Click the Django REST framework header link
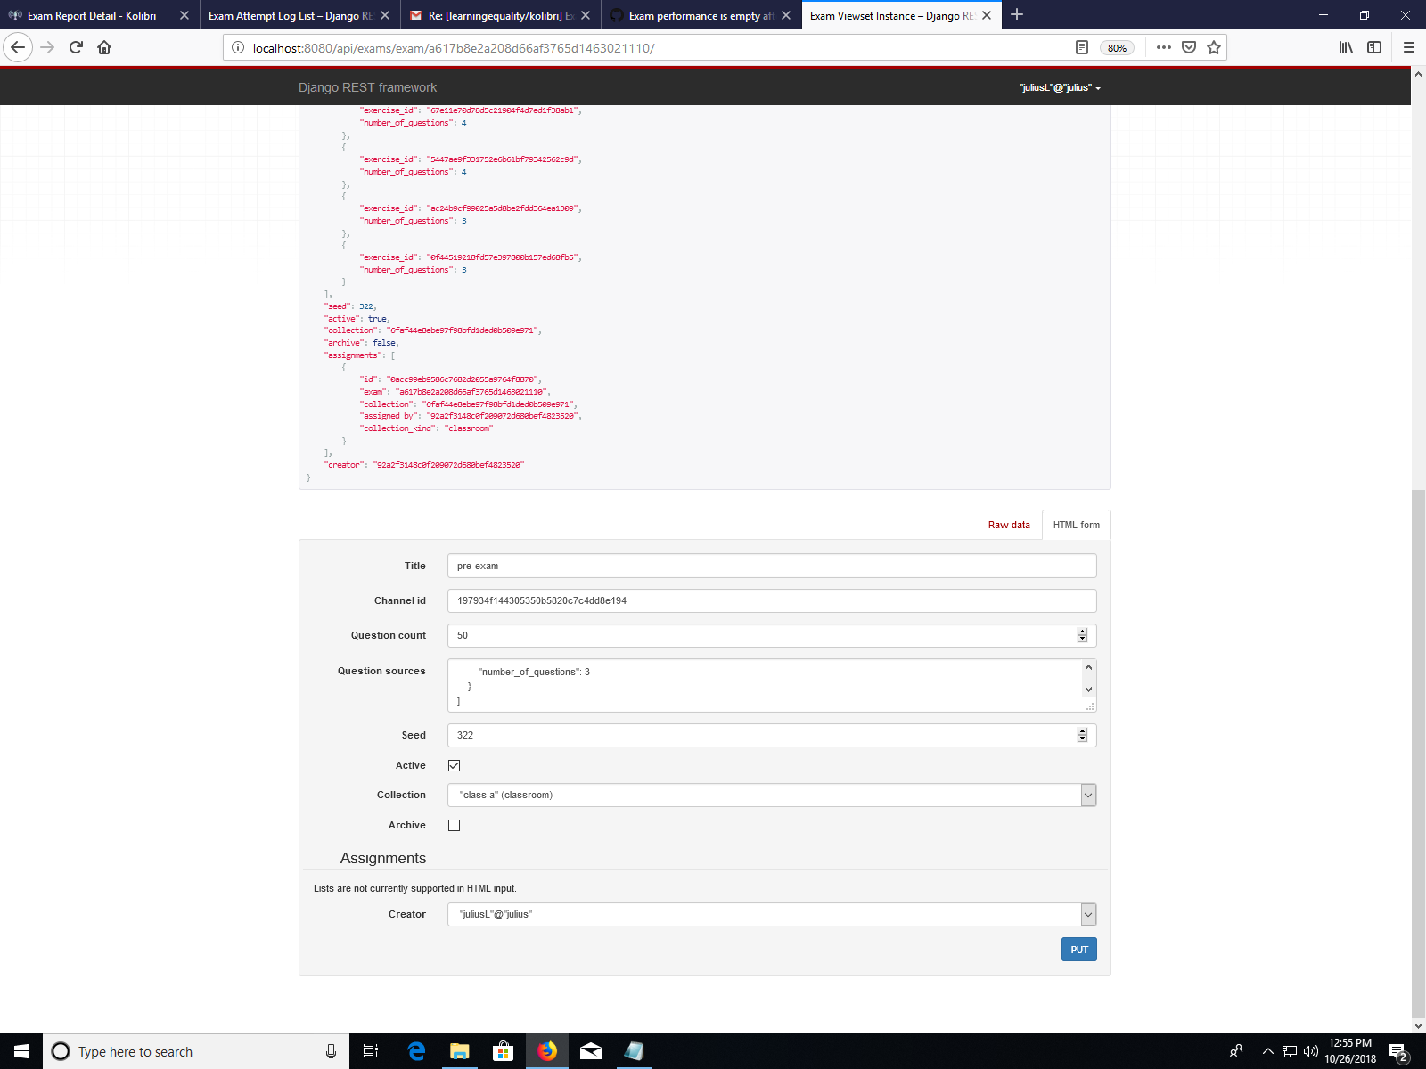Screen dimensions: 1426x1069 tap(367, 87)
